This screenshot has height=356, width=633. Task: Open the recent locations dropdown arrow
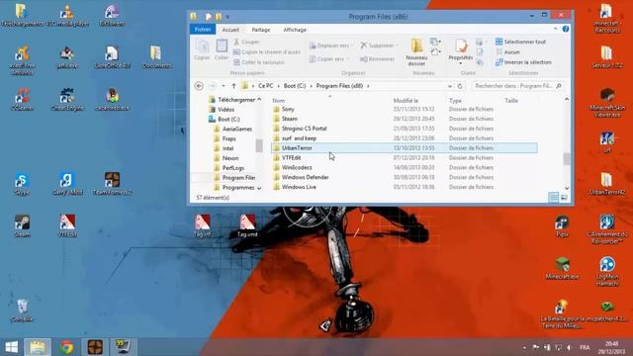click(x=224, y=86)
